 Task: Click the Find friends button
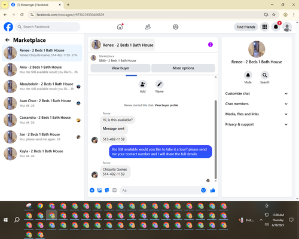(246, 27)
